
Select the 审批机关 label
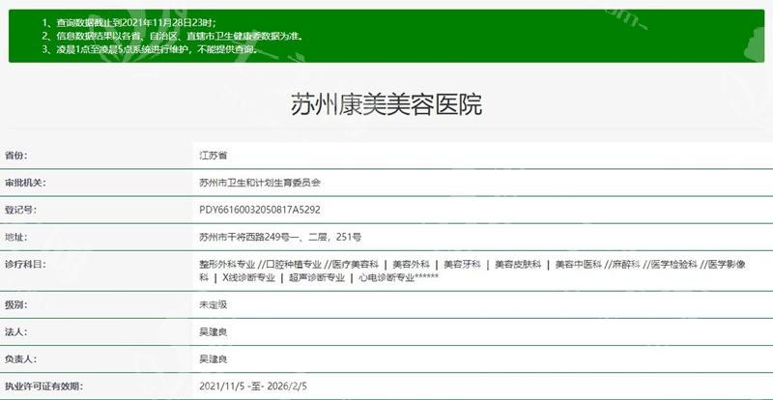[x=25, y=183]
